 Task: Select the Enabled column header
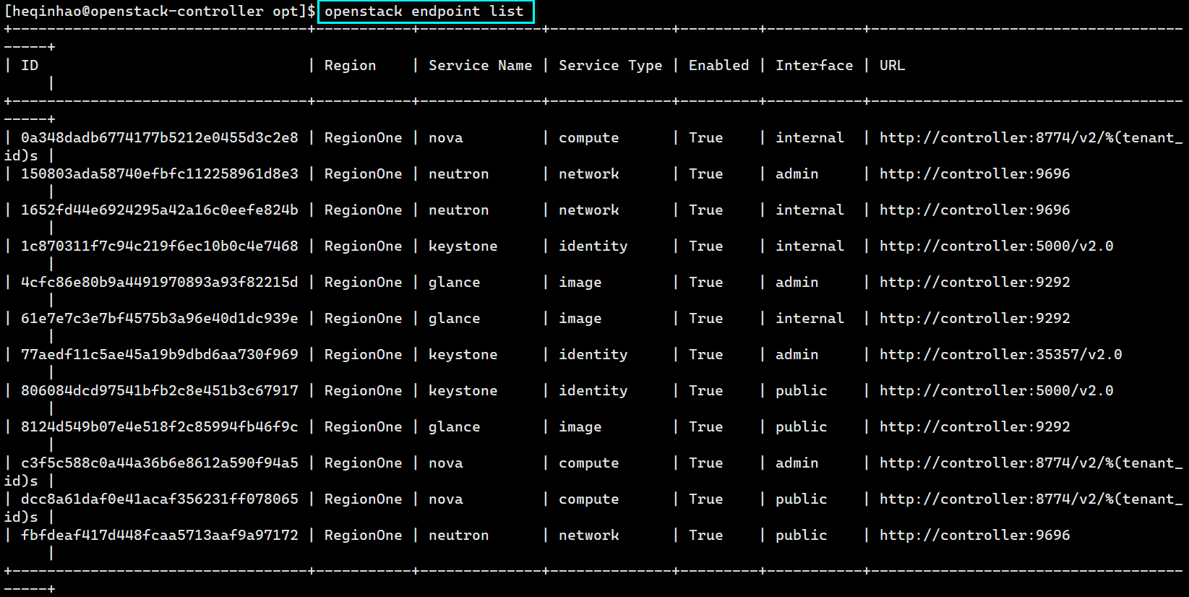coord(718,66)
